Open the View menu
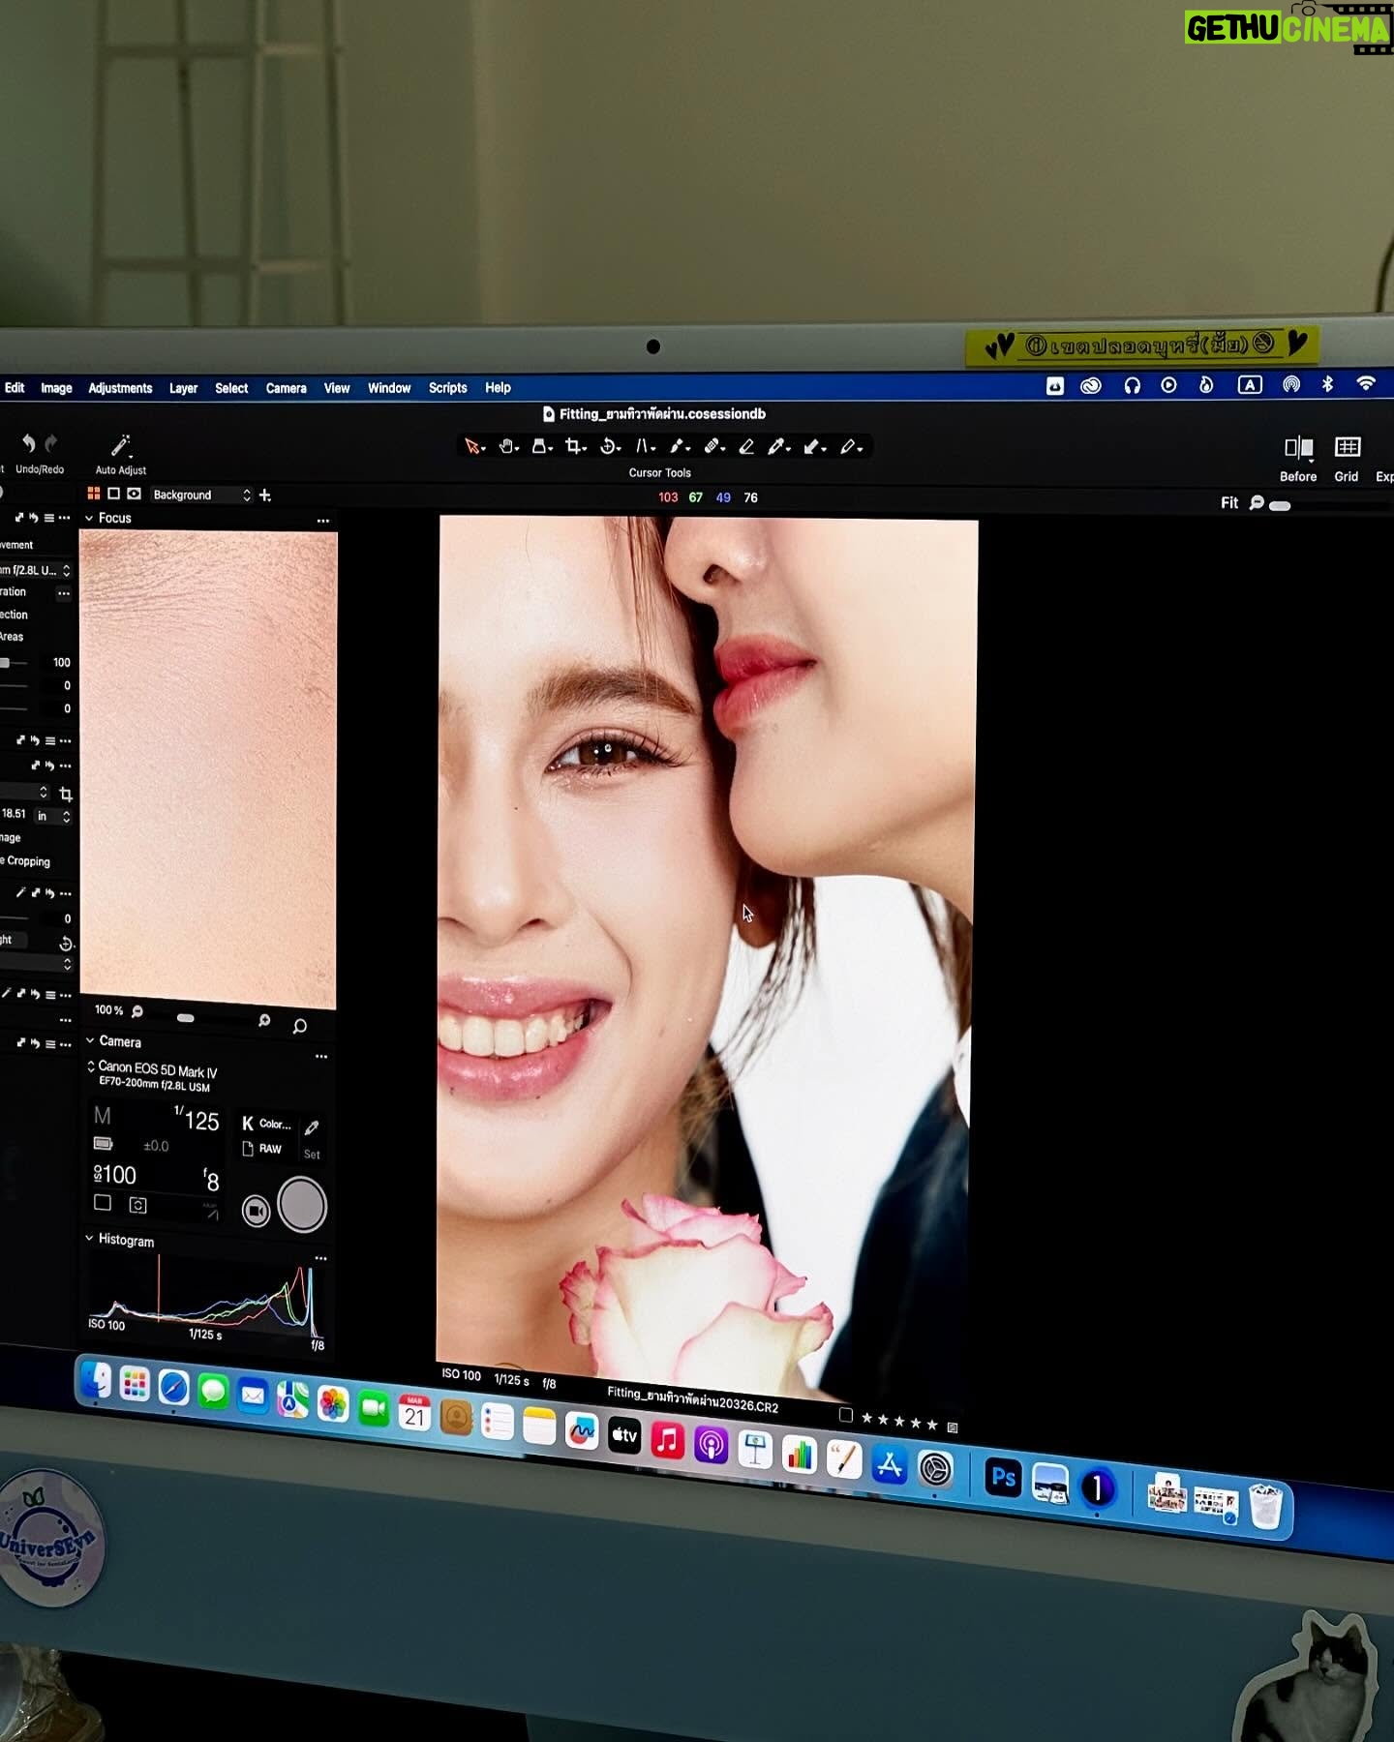This screenshot has height=1742, width=1394. 337,388
